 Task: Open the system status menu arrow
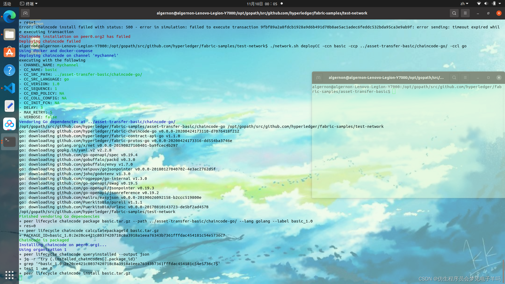500,4
